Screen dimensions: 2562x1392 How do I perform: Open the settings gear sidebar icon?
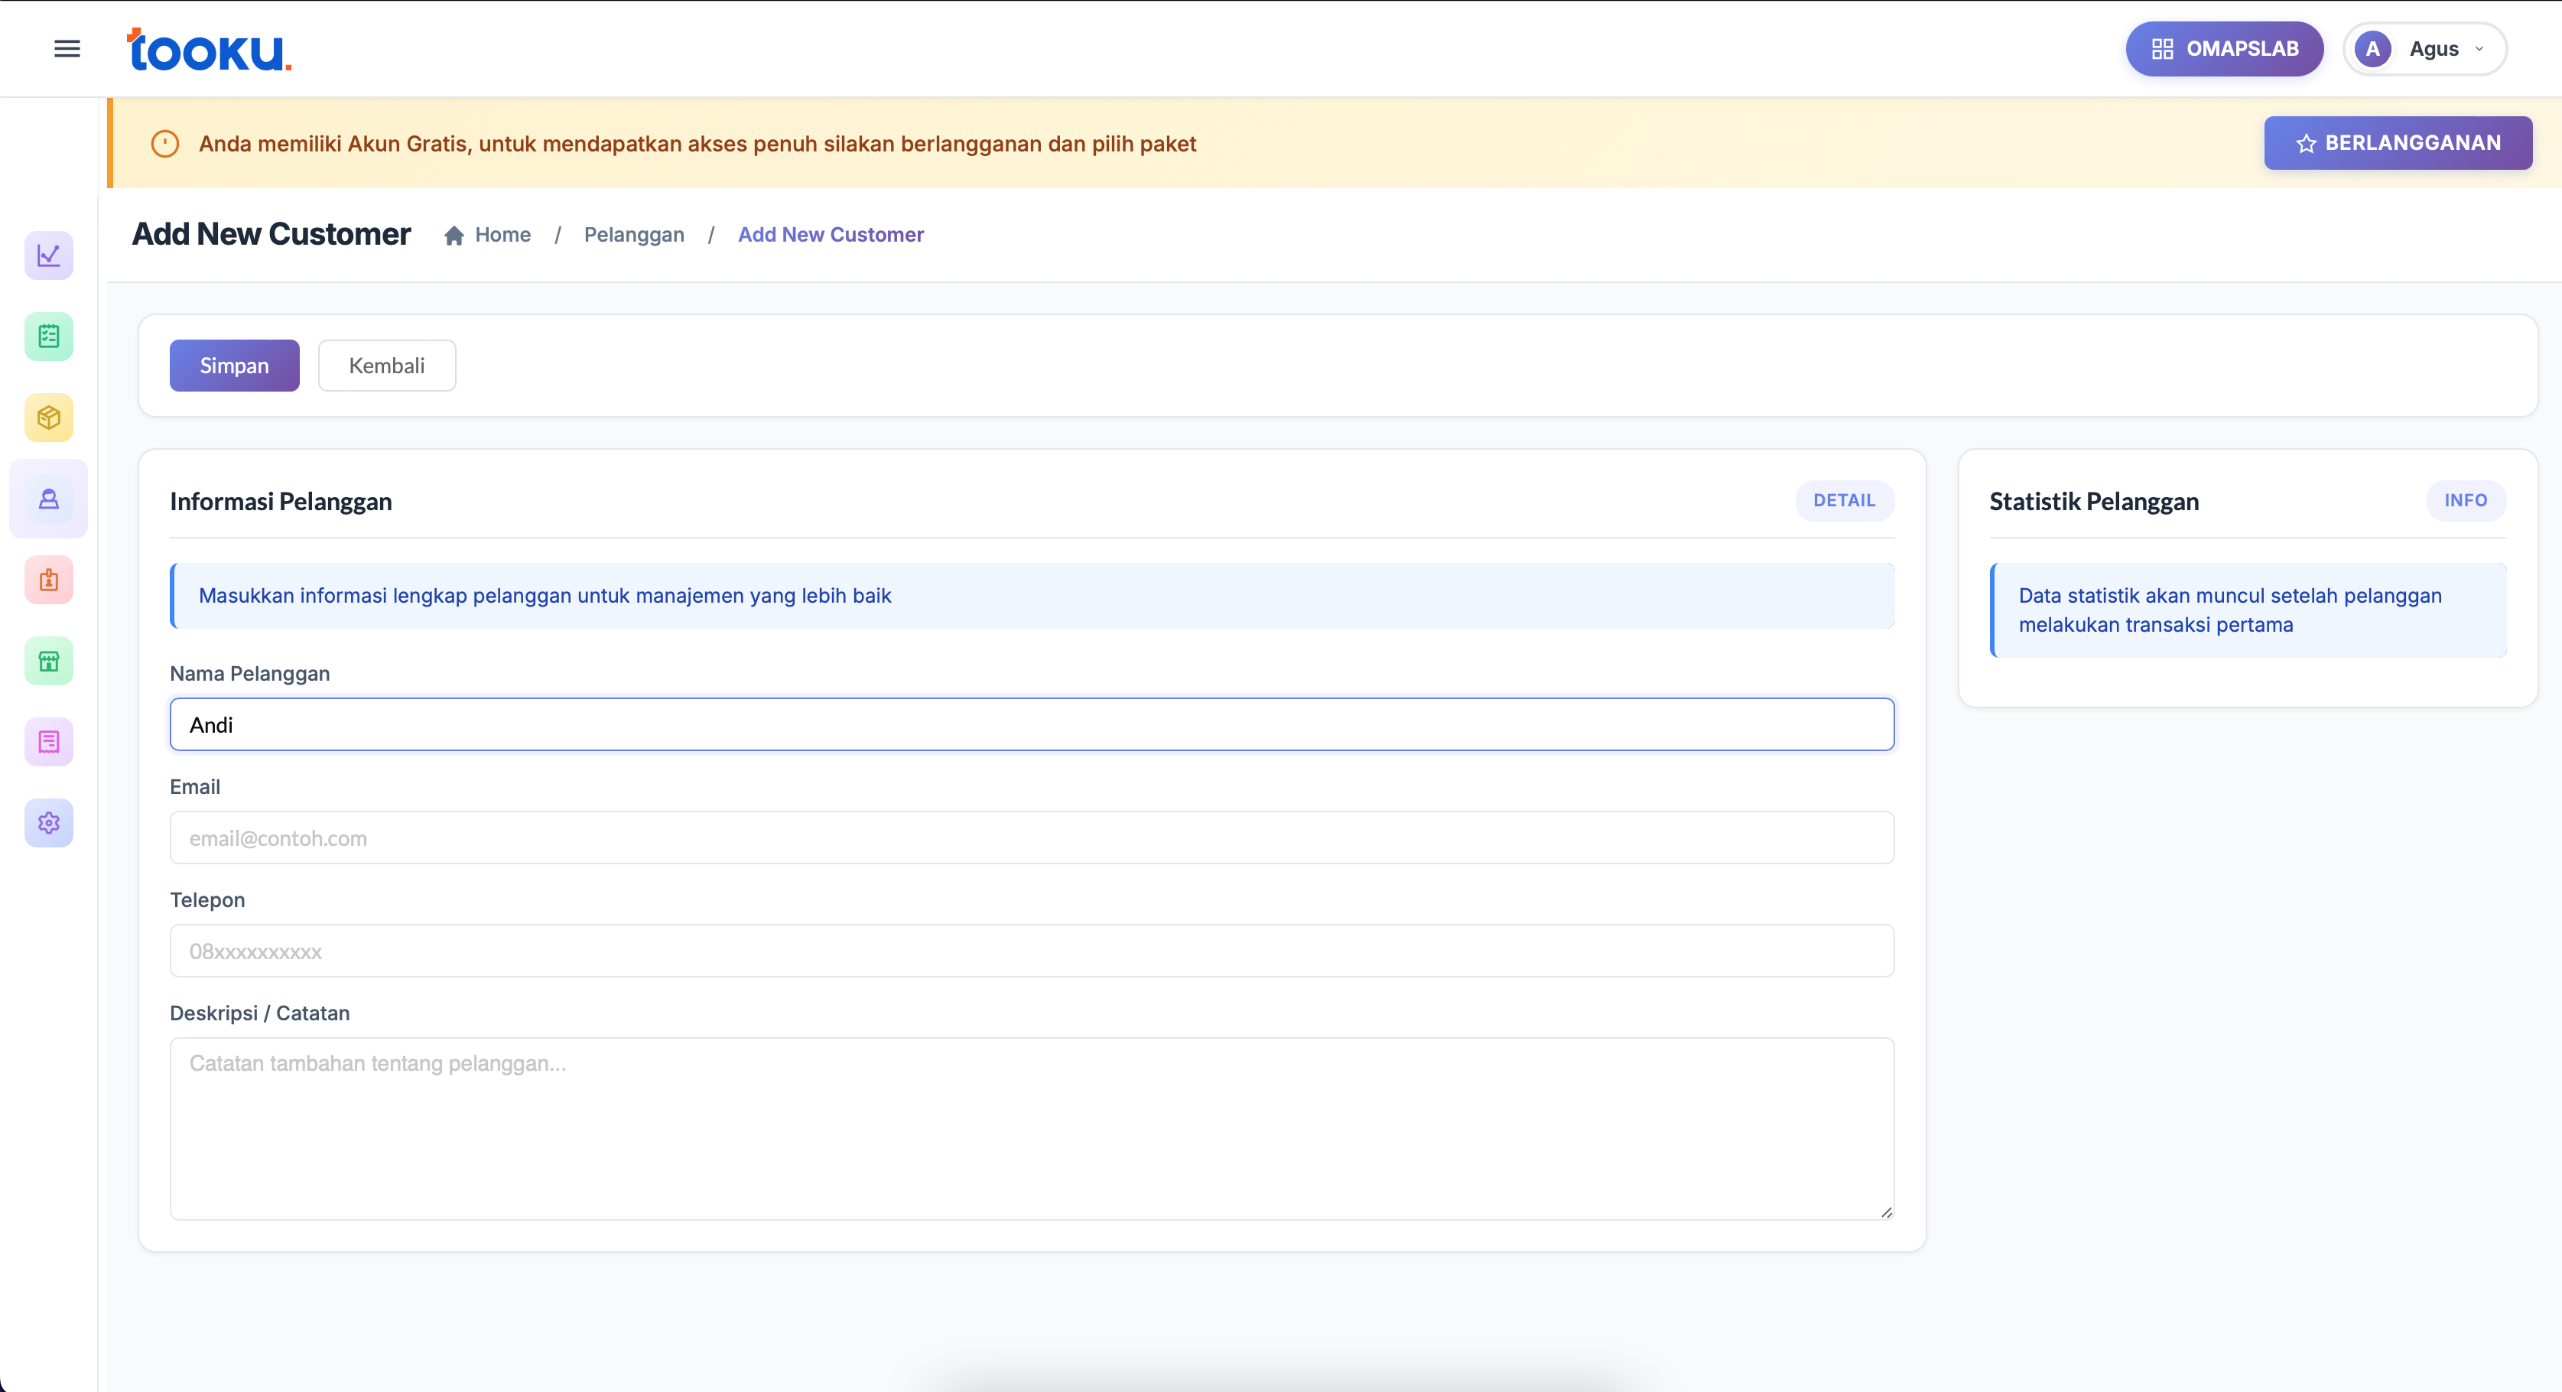point(49,823)
